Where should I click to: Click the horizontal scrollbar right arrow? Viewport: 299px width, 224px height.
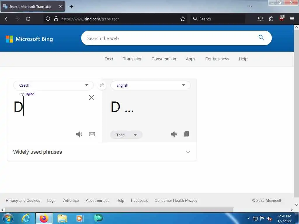point(292,210)
